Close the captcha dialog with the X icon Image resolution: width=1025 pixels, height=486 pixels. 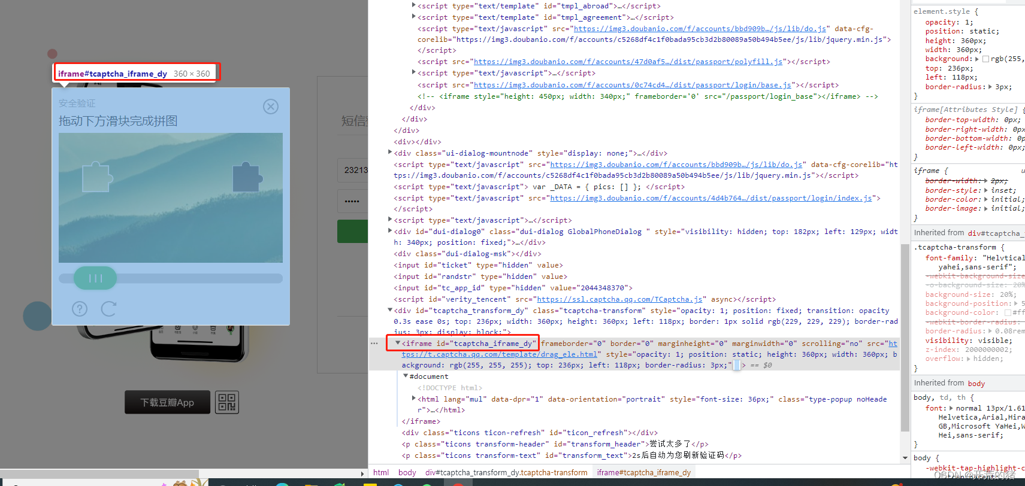click(x=271, y=107)
